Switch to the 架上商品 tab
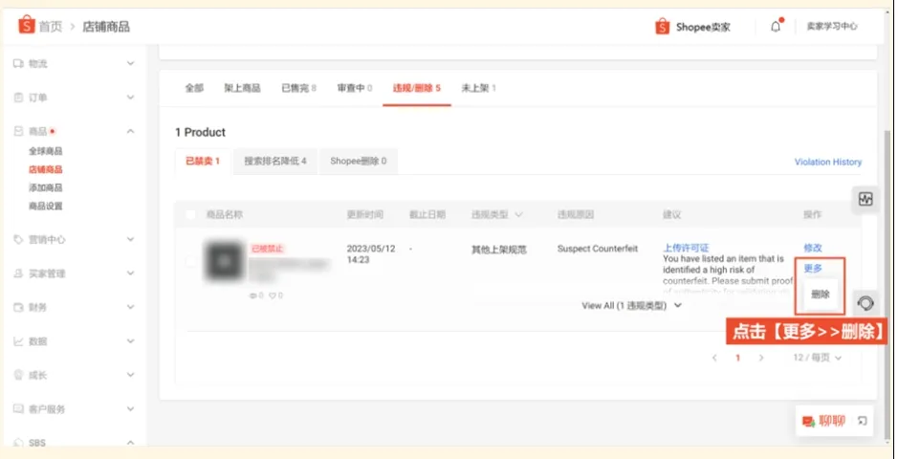The height and width of the screenshot is (459, 898). (242, 88)
